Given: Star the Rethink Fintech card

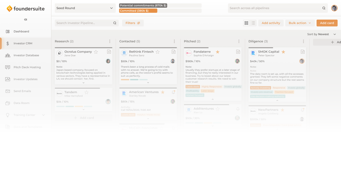Looking at the screenshot, I should point(158,52).
